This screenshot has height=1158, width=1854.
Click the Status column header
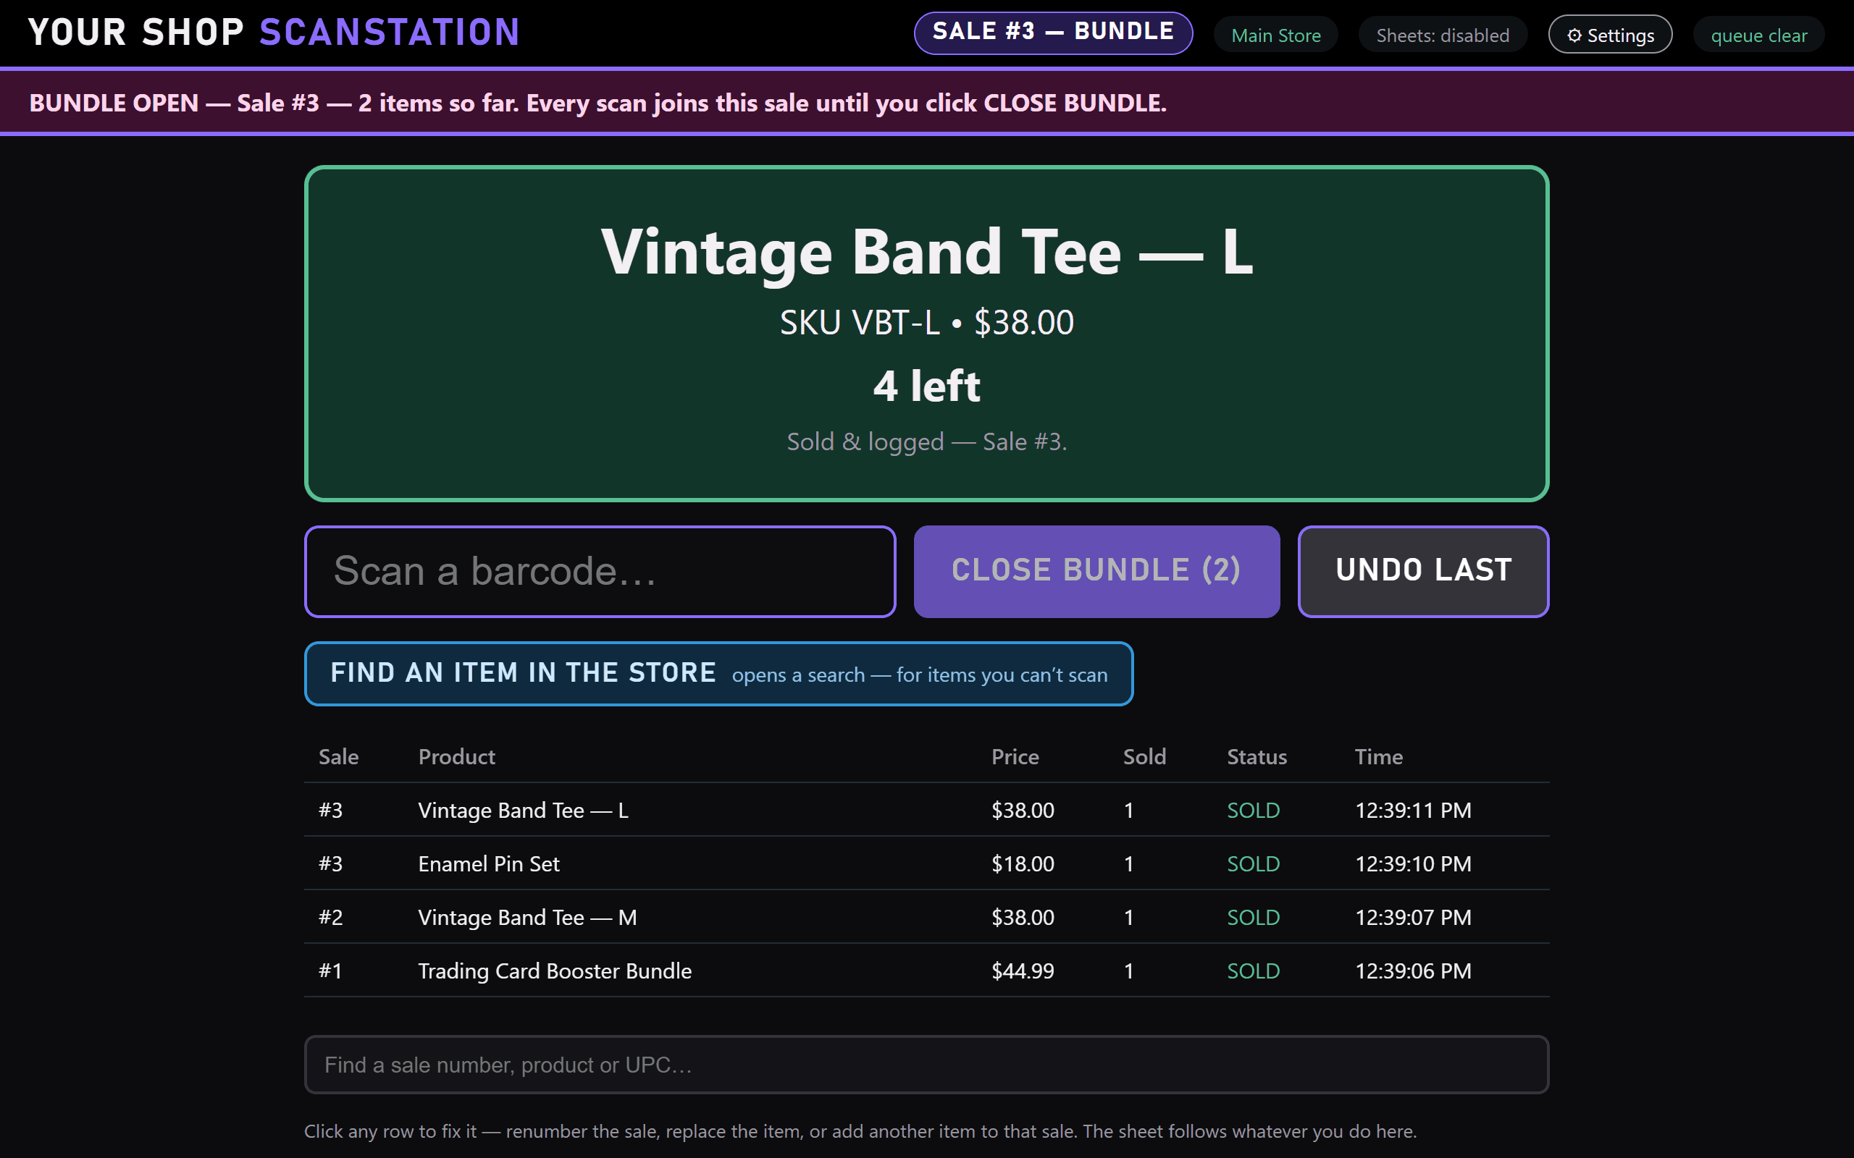point(1257,757)
